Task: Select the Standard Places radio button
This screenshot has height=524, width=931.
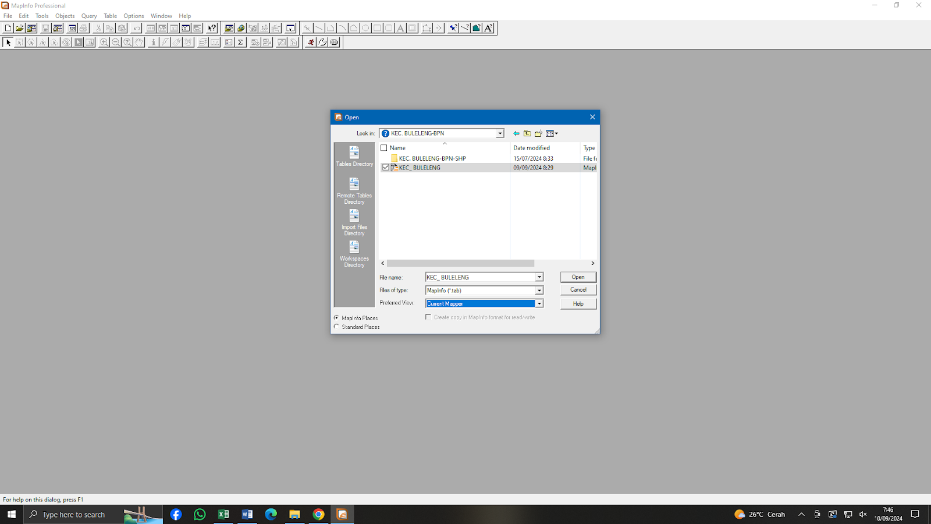Action: coord(336,327)
